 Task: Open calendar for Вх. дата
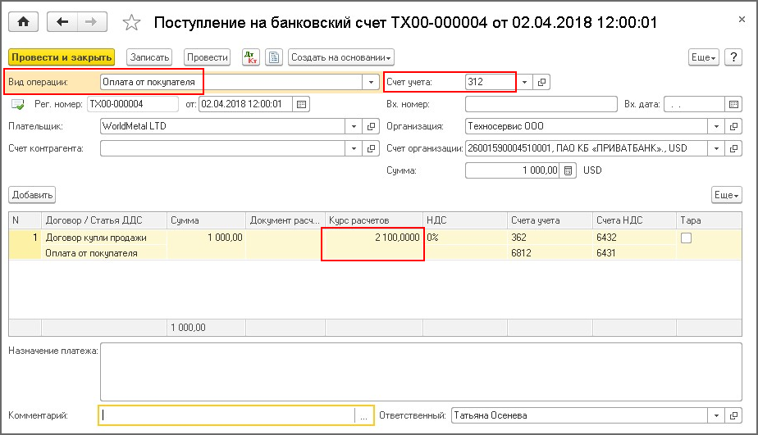coord(734,104)
